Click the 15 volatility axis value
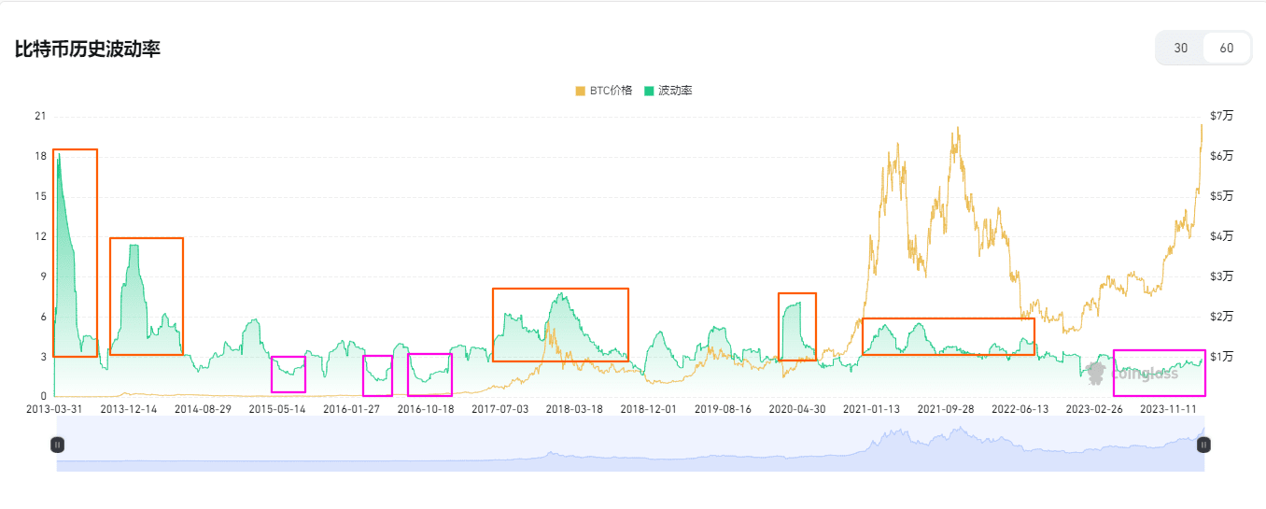Image resolution: width=1266 pixels, height=509 pixels. click(40, 196)
